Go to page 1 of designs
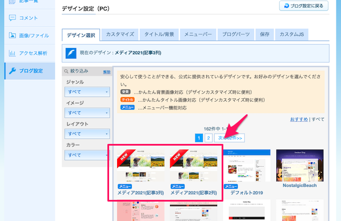This screenshot has height=221, width=341. pyautogui.click(x=199, y=138)
